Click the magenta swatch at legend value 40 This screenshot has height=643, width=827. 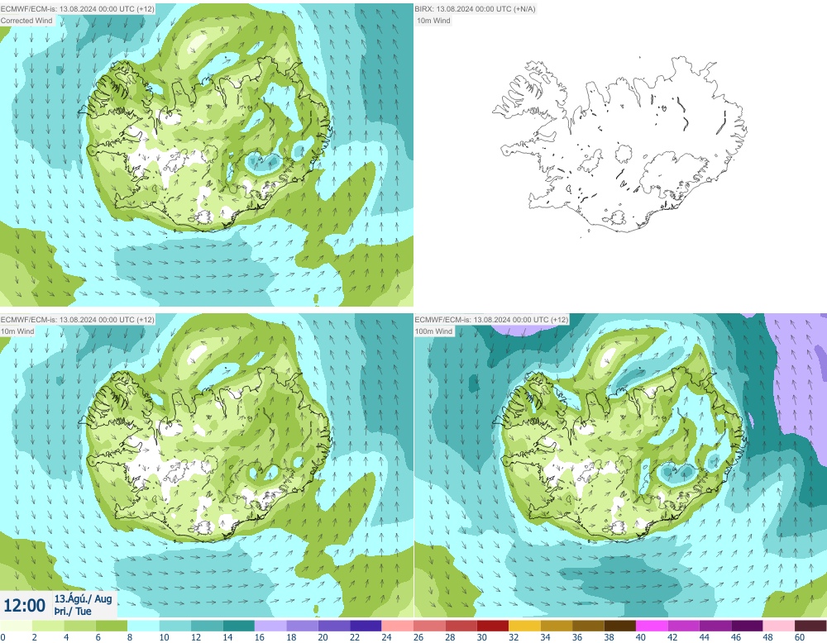tap(652, 626)
